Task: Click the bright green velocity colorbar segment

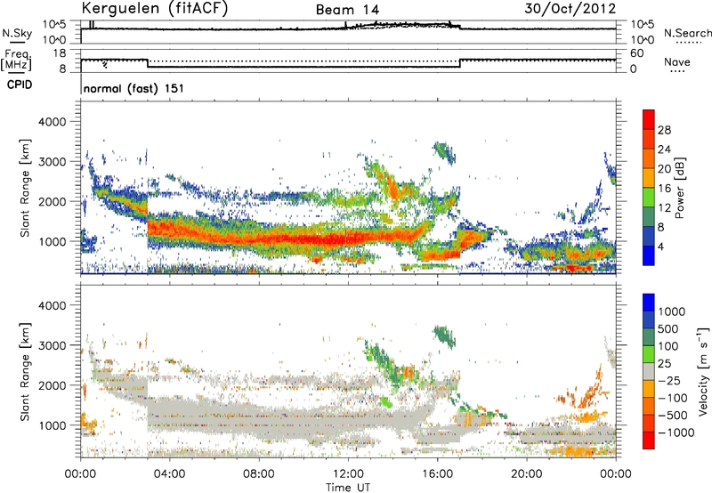Action: [x=649, y=354]
